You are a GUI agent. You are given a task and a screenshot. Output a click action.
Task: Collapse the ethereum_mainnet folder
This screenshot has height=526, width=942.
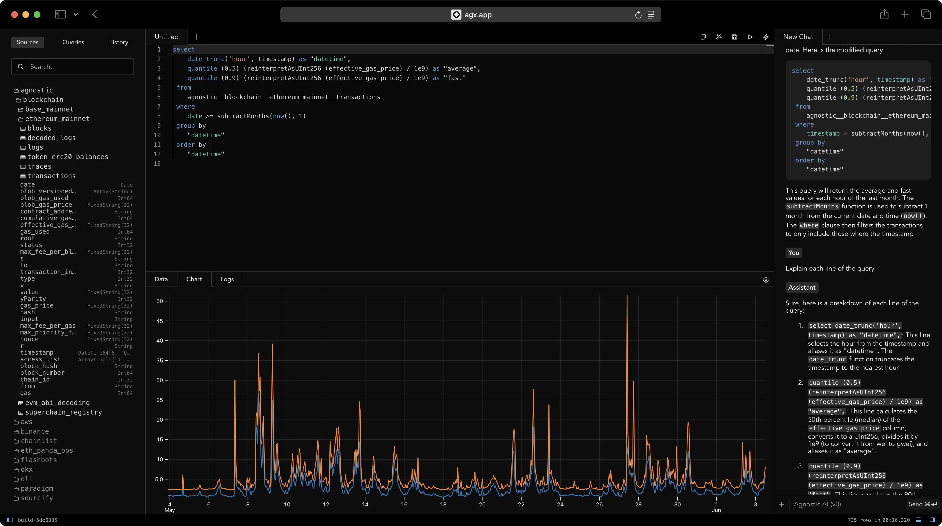coord(57,119)
